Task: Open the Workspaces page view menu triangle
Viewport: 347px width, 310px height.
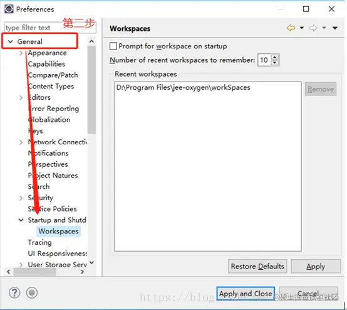Action: pos(335,28)
